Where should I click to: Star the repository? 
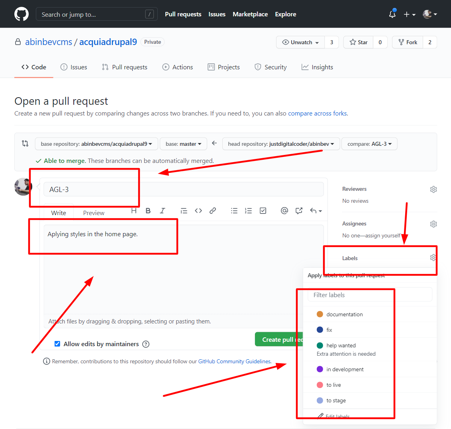(x=359, y=42)
